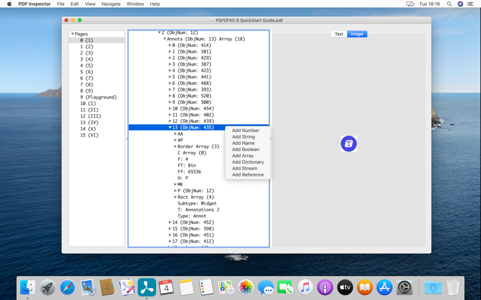Open Notification Center list icon
The height and width of the screenshot is (300, 481).
tap(470, 4)
